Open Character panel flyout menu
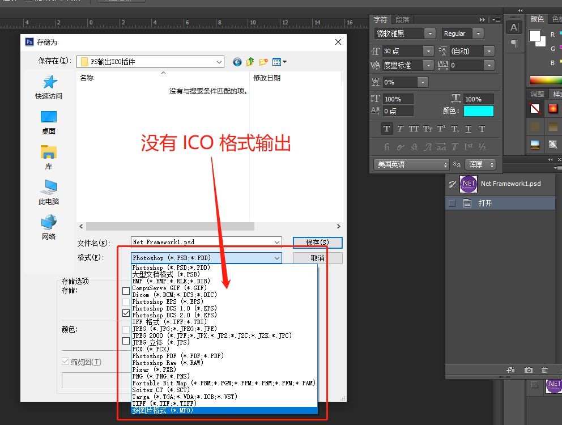Image resolution: width=562 pixels, height=425 pixels. [x=496, y=19]
